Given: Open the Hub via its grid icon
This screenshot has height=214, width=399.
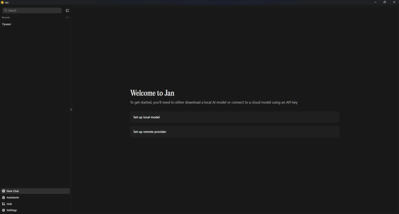Looking at the screenshot, I should [x=3, y=204].
